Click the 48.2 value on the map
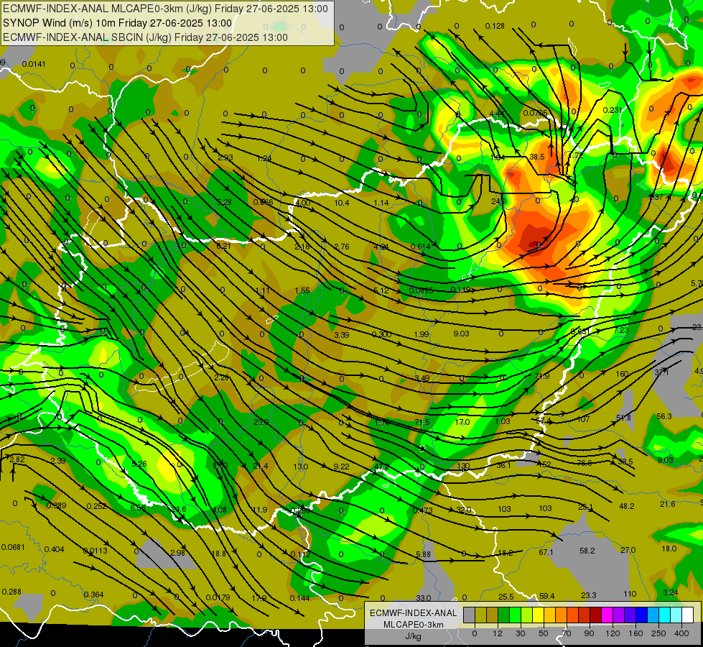Image resolution: width=703 pixels, height=647 pixels. coord(627,506)
